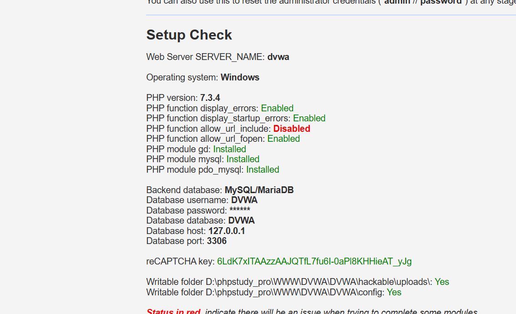
Task: Click Database port 3306 value
Action: (217, 241)
